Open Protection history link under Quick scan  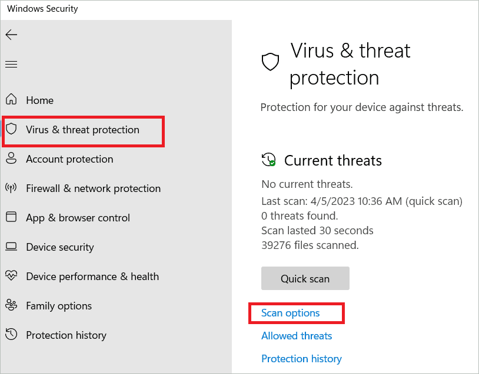(x=301, y=359)
